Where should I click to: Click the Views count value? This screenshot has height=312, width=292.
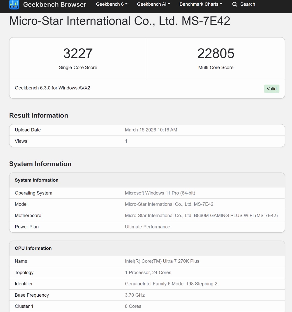126,141
